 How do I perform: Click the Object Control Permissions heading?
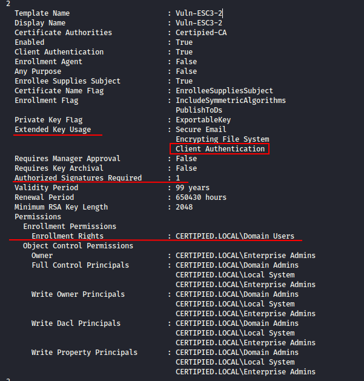click(78, 246)
